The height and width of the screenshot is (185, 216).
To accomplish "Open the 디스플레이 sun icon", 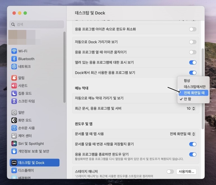I will pyautogui.click(x=14, y=170).
